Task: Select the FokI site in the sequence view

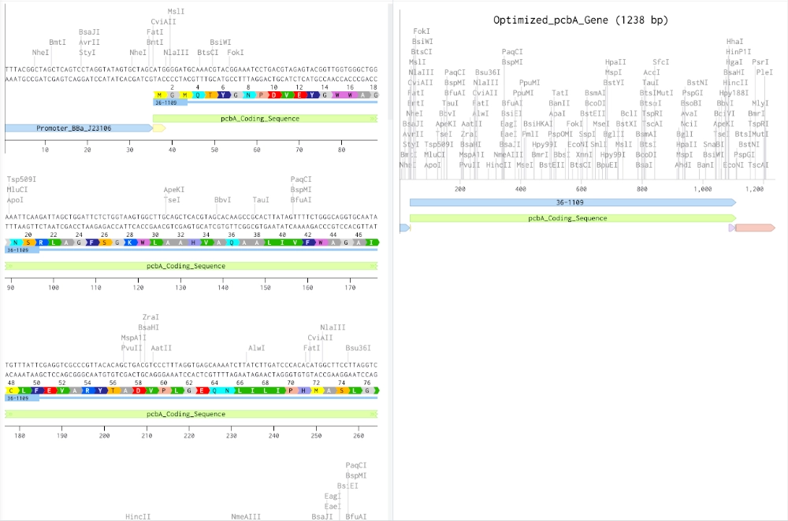Action: click(x=236, y=53)
